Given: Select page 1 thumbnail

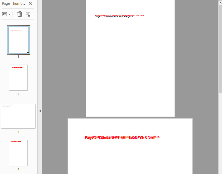Looking at the screenshot, I should click(18, 40).
